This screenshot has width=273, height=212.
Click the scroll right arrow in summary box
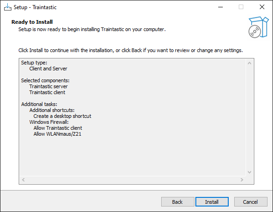(x=241, y=180)
